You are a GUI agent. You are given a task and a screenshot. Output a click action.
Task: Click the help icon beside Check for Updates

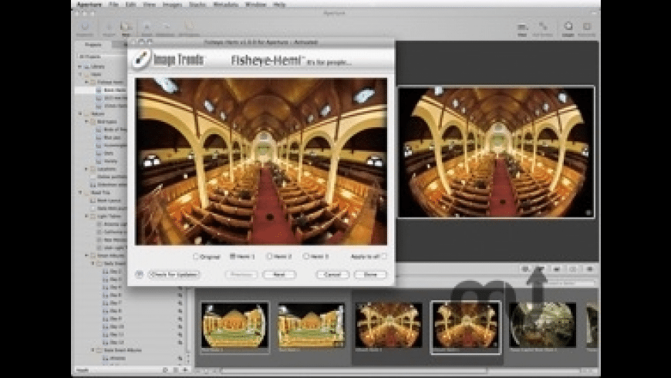click(x=139, y=274)
